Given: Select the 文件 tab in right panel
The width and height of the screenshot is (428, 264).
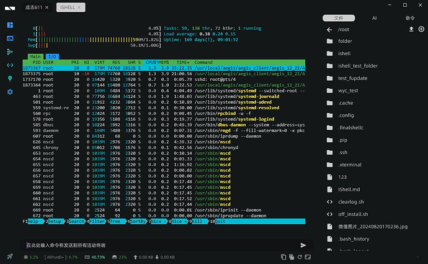Looking at the screenshot, I should [x=339, y=18].
